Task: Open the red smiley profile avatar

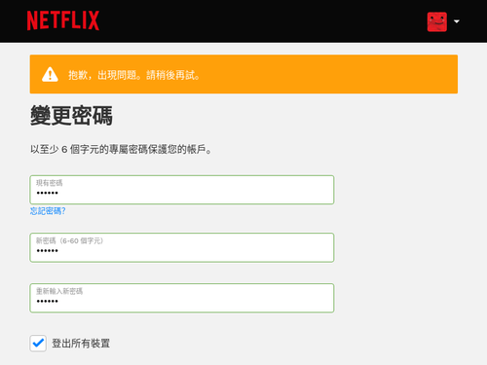Action: coord(437,21)
